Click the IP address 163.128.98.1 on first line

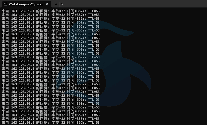point(22,11)
